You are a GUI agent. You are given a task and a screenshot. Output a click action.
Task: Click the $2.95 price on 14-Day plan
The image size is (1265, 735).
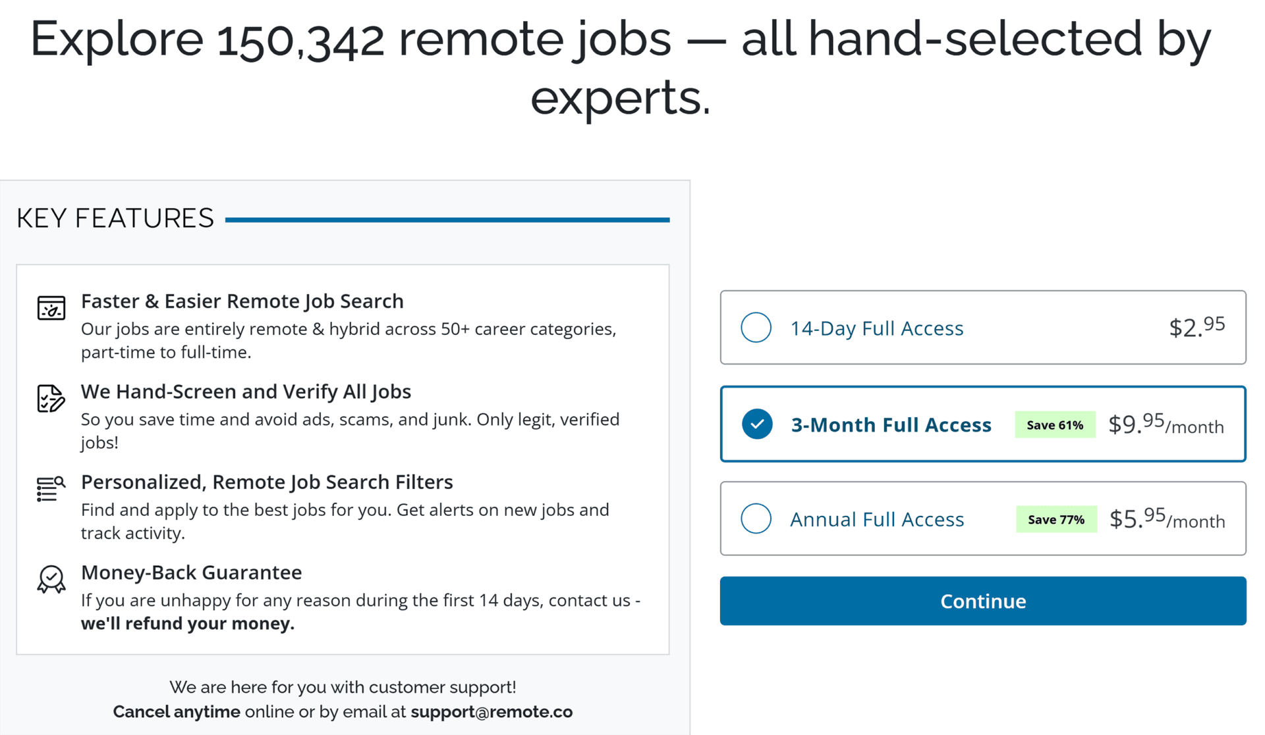pos(1196,327)
